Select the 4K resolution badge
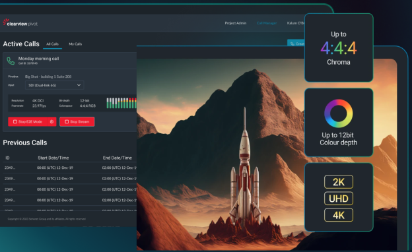Image resolution: width=412 pixels, height=252 pixels. coord(339,215)
